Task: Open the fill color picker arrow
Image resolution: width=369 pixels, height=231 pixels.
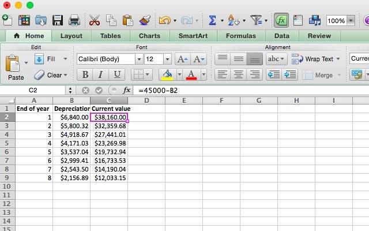Action: [x=179, y=75]
